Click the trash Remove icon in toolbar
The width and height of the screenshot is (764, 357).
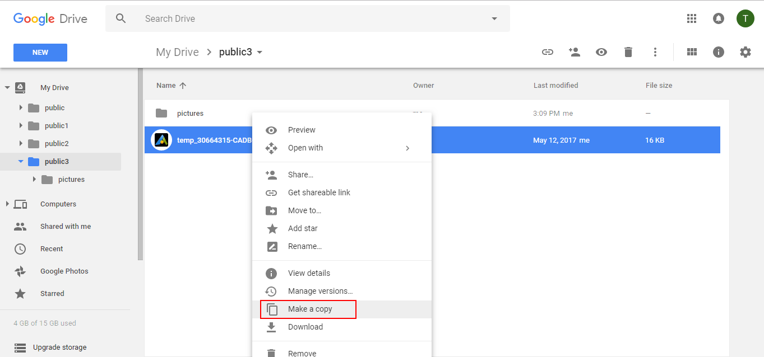tap(628, 52)
